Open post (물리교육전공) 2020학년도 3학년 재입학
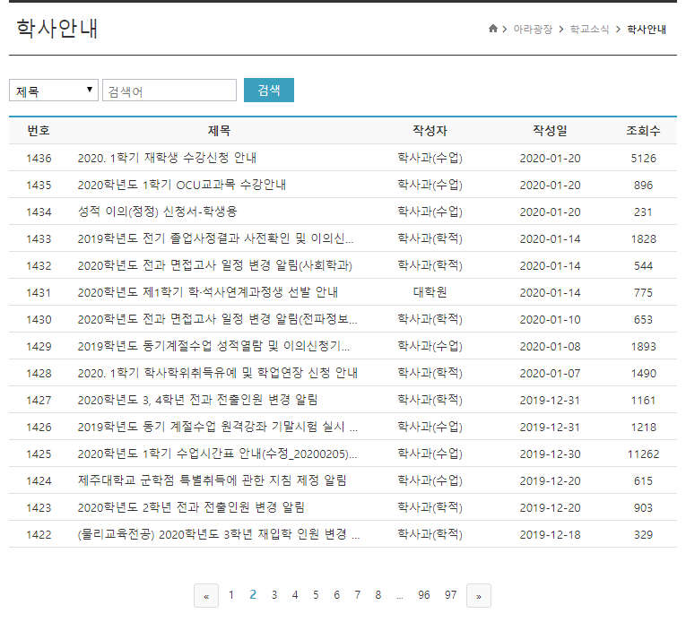The image size is (686, 631). 219,534
